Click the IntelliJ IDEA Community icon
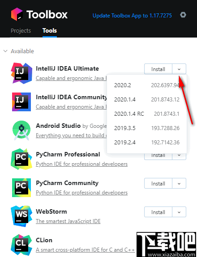Screen dimensions: 197x257 click(21, 102)
